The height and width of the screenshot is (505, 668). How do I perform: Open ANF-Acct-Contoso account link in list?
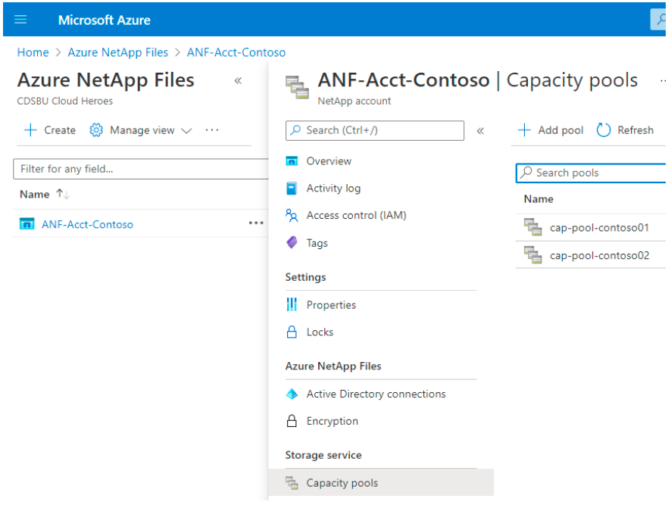point(87,224)
